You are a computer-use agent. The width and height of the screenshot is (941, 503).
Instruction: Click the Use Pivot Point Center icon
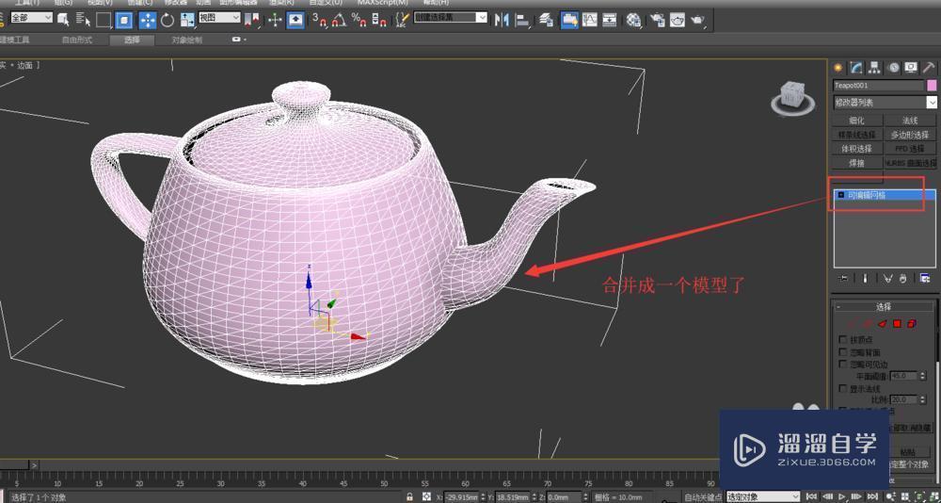(252, 19)
